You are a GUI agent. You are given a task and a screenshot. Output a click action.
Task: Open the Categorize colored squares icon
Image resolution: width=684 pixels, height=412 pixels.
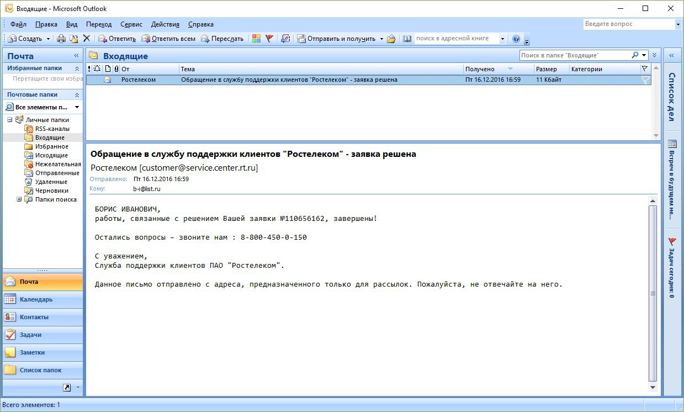[256, 39]
